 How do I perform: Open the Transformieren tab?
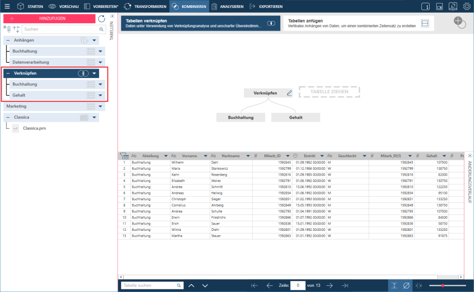tap(145, 6)
